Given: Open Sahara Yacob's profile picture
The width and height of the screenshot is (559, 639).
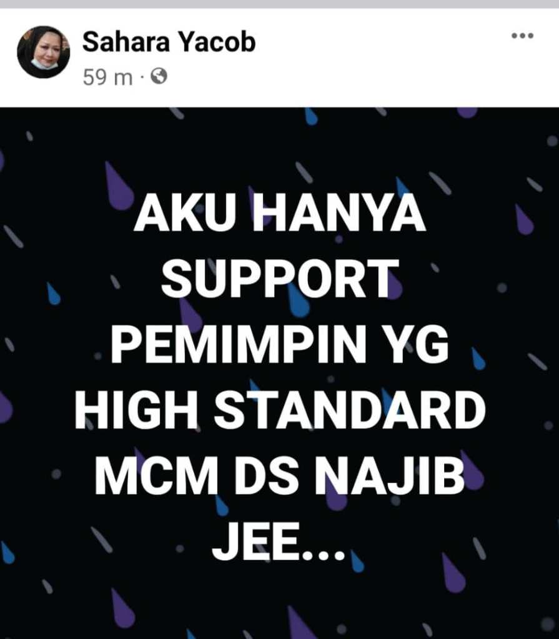Looking at the screenshot, I should (43, 52).
